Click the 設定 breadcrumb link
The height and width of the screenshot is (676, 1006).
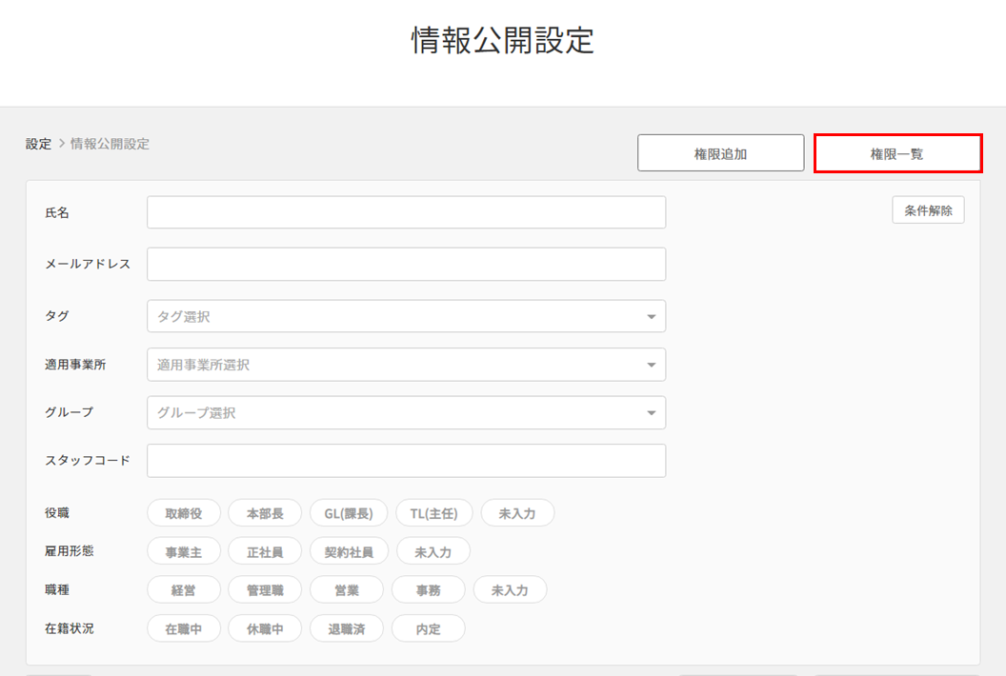pyautogui.click(x=38, y=144)
